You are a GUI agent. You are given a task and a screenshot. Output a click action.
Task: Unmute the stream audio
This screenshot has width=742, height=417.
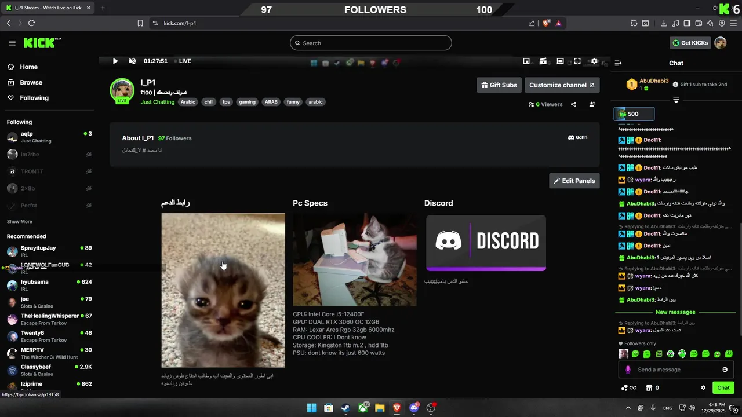(x=132, y=61)
